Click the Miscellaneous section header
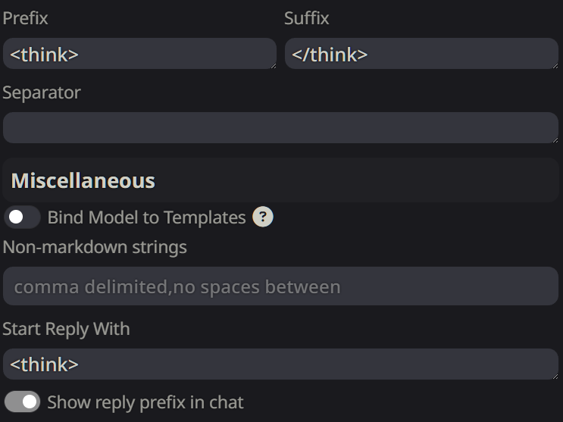This screenshot has width=563, height=422. point(83,181)
